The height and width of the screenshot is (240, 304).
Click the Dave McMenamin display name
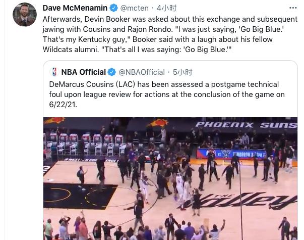[75, 8]
